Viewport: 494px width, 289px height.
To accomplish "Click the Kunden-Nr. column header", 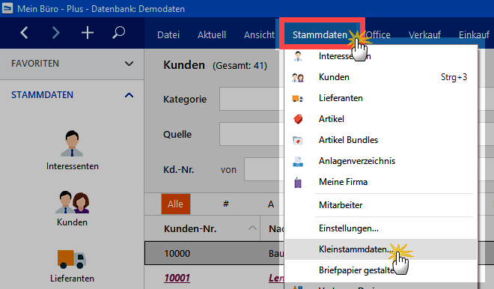I will 202,228.
